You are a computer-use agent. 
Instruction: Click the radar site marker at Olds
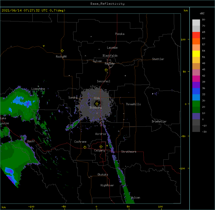[97, 104]
